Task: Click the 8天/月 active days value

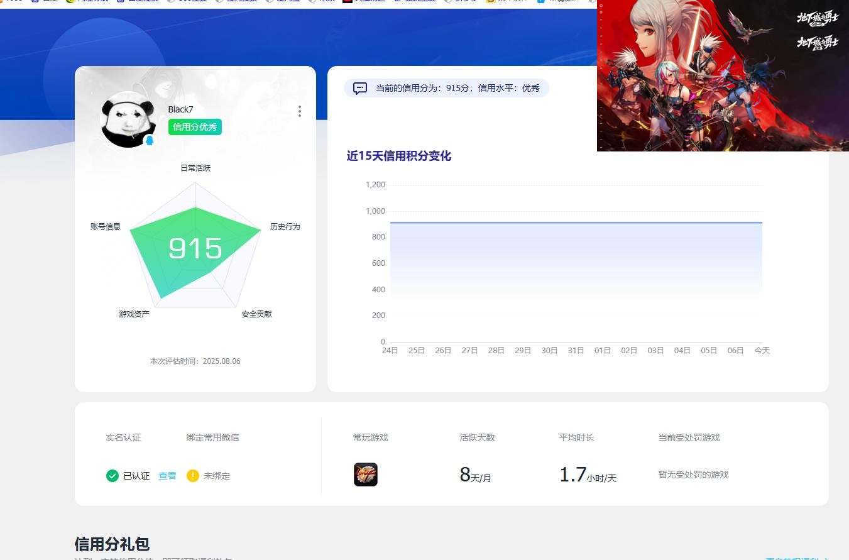Action: (476, 475)
